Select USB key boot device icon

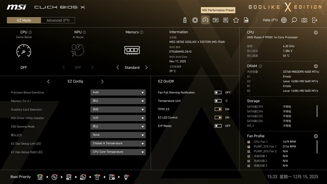(97, 177)
